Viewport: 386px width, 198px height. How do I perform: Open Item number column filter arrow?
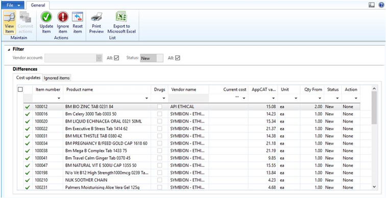click(x=59, y=98)
